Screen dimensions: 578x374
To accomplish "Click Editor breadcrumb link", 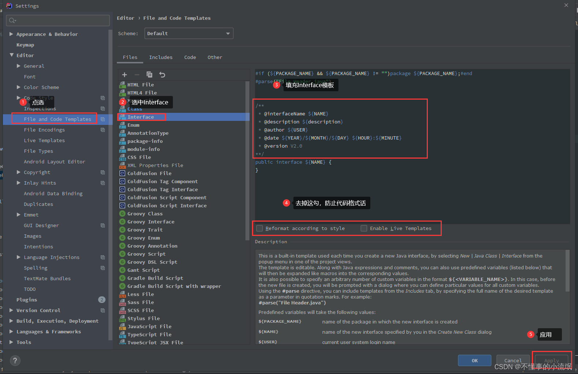I will (126, 18).
